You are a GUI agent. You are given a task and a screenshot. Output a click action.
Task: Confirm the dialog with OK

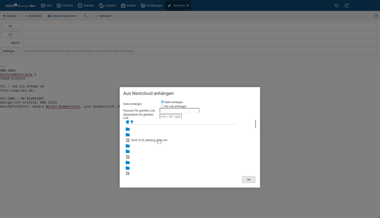pos(248,180)
